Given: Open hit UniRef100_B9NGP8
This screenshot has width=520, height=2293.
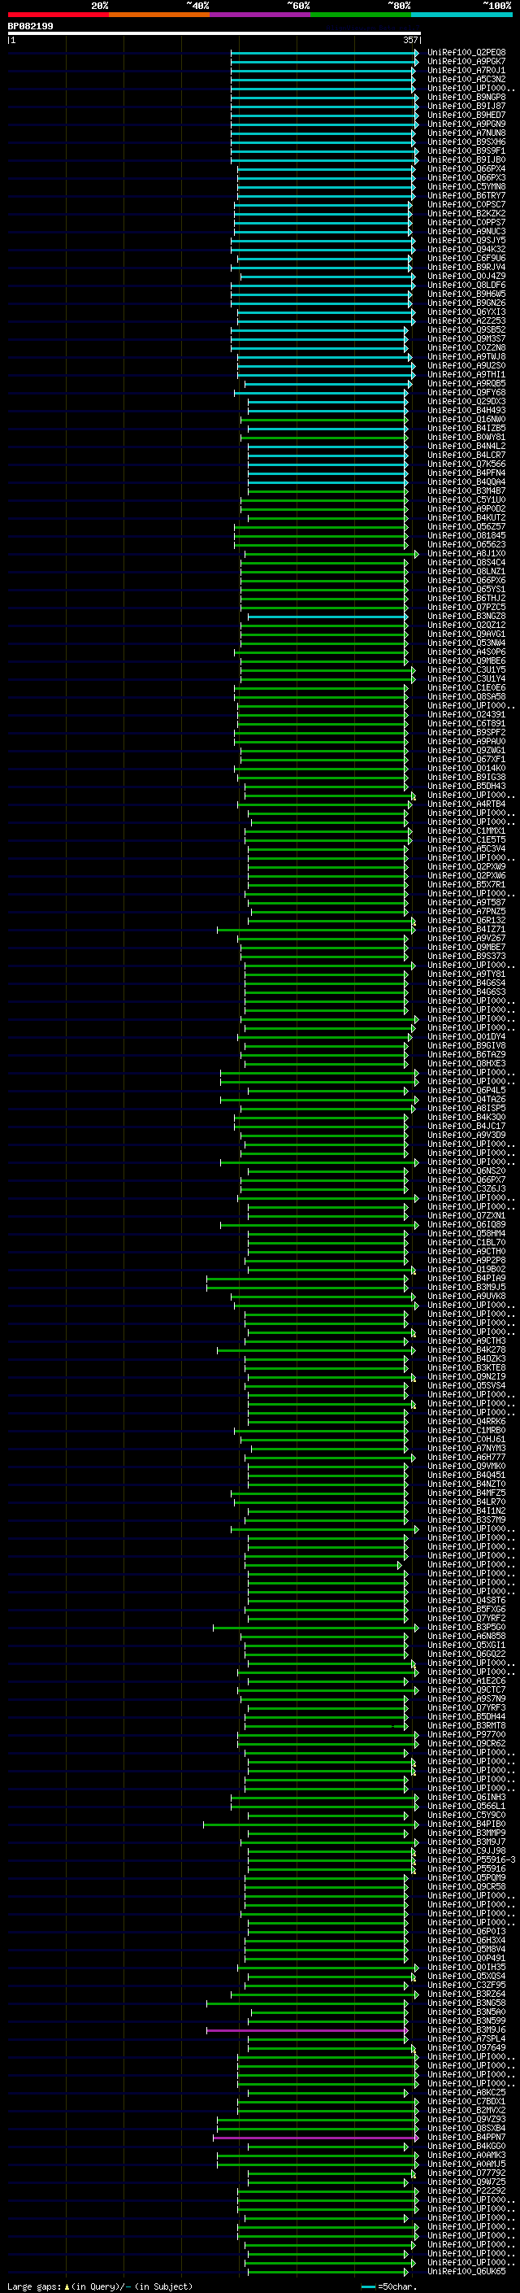Looking at the screenshot, I should tap(466, 97).
